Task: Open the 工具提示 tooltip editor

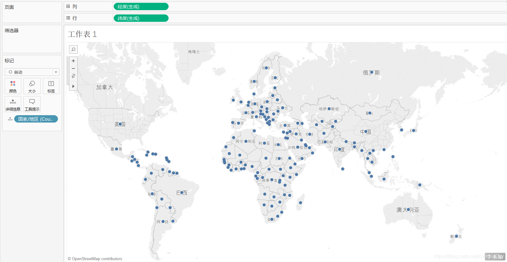Action: click(x=32, y=104)
